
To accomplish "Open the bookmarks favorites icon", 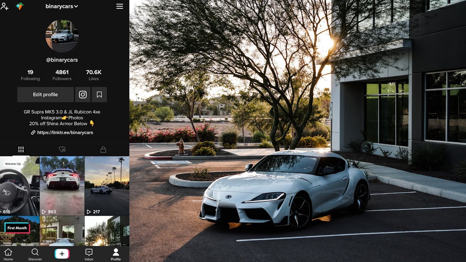I will (x=99, y=95).
